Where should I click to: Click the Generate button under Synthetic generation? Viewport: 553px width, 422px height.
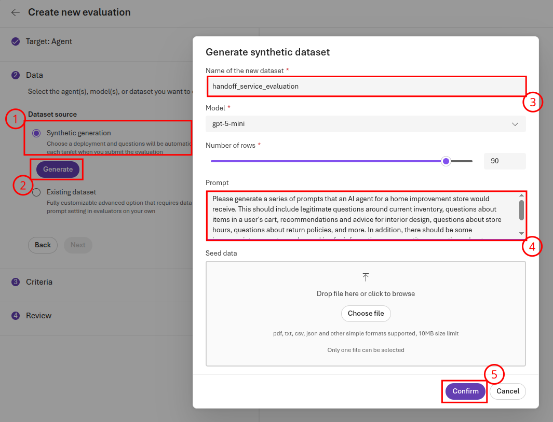(57, 169)
